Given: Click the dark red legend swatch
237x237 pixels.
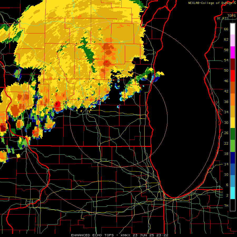Looking at the screenshot, I should pyautogui.click(x=233, y=64).
